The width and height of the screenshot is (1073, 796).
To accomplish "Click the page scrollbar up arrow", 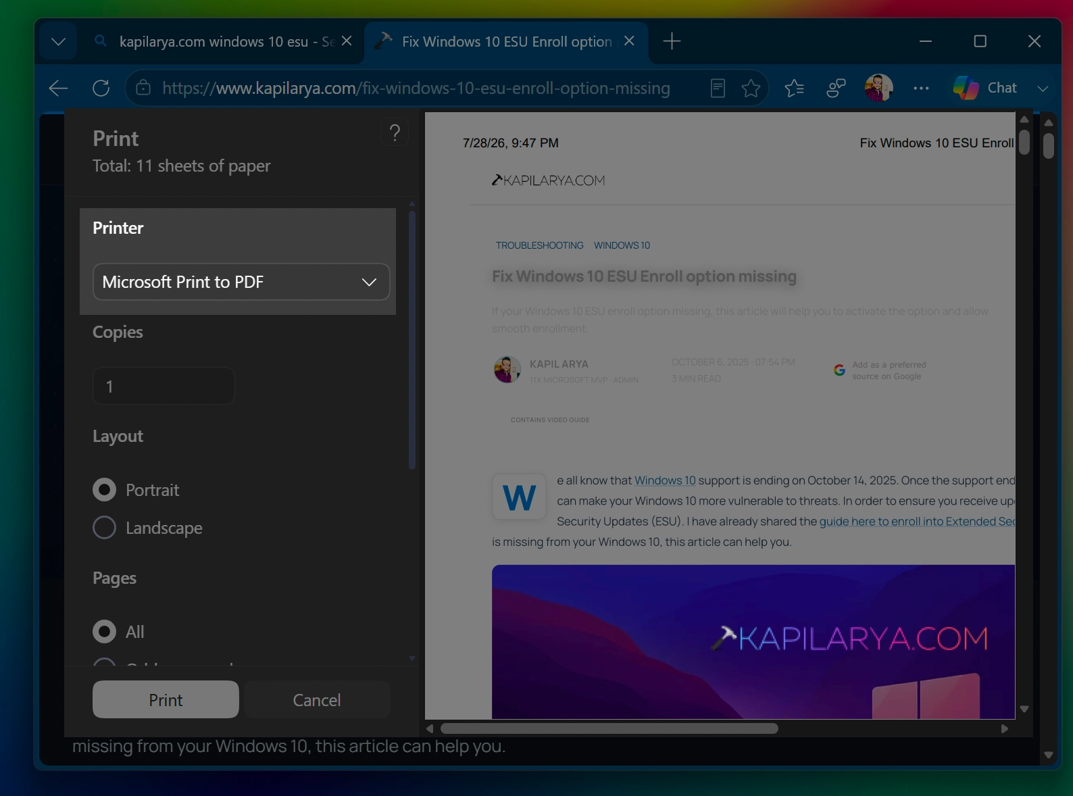I will pos(1049,123).
